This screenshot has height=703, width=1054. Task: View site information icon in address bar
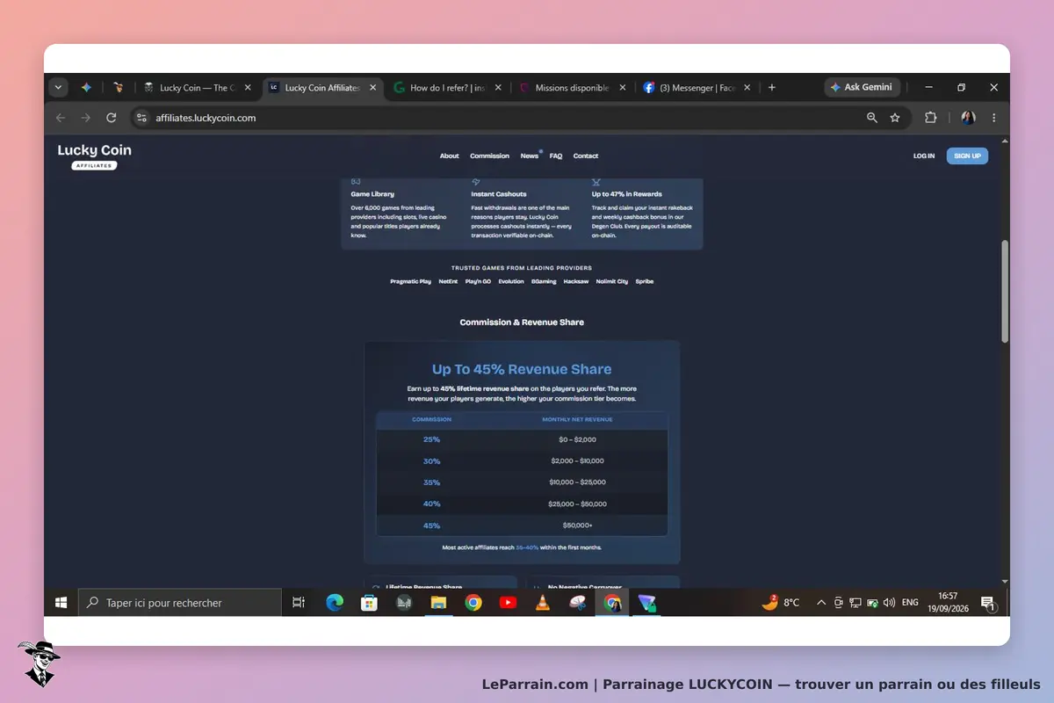(141, 118)
